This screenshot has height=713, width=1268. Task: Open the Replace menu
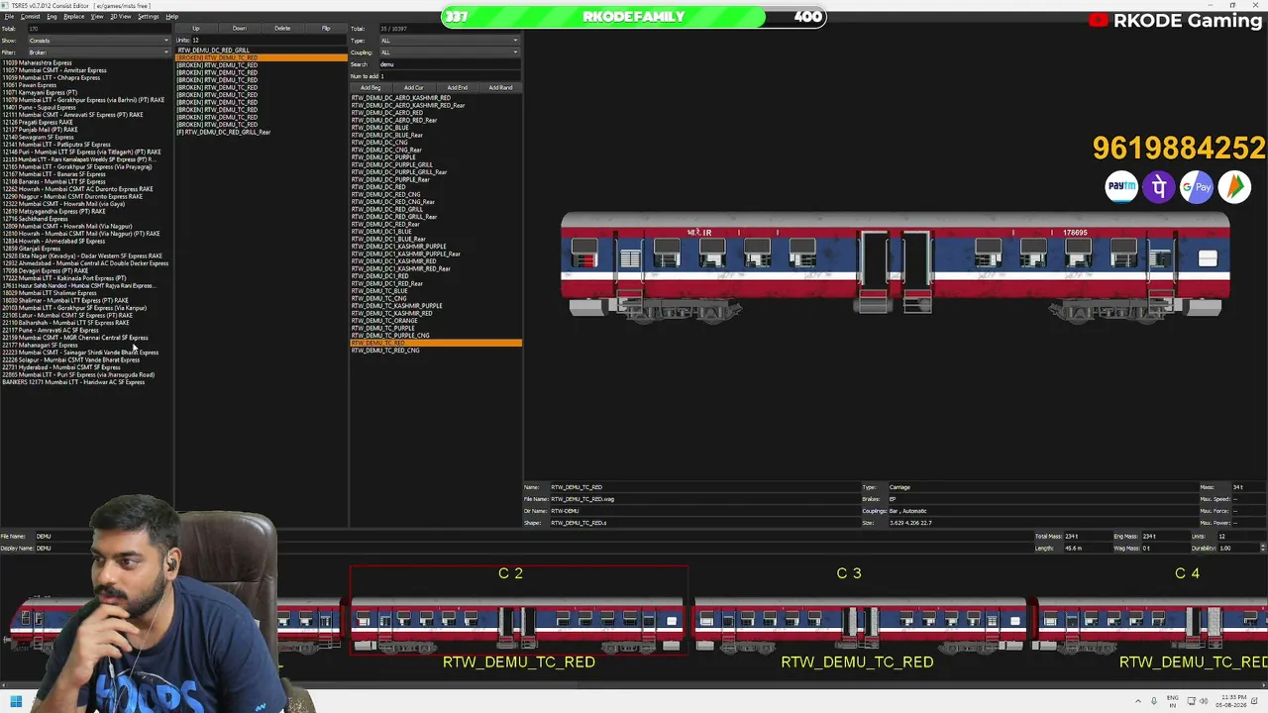pyautogui.click(x=74, y=17)
